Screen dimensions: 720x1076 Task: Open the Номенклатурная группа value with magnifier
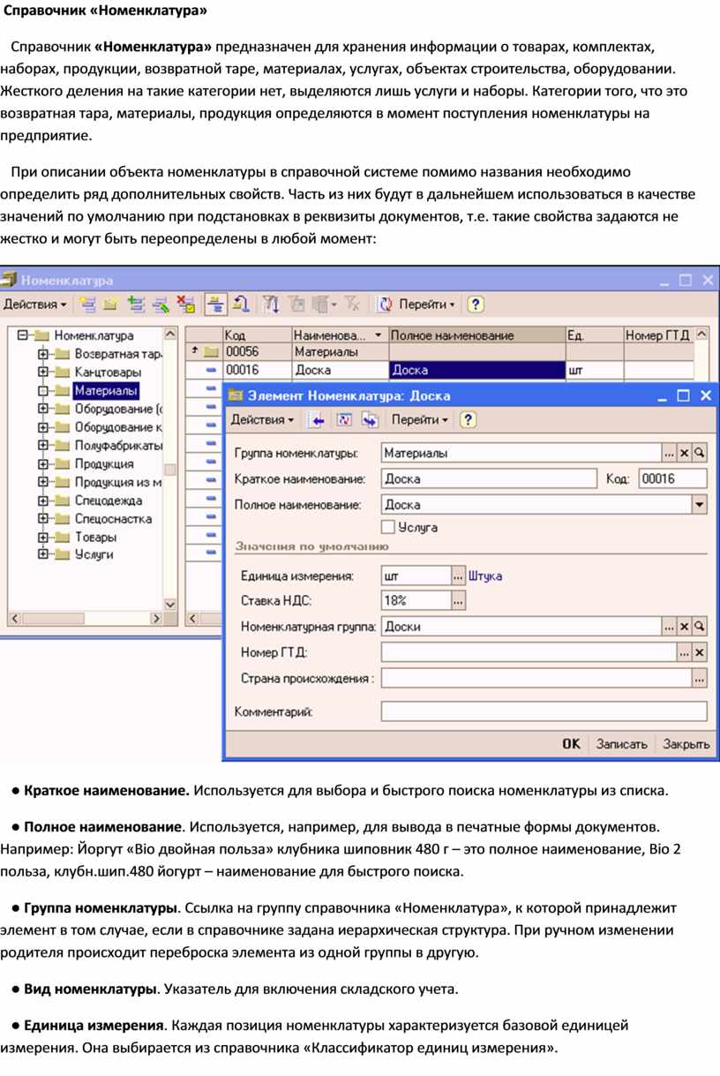(x=699, y=627)
